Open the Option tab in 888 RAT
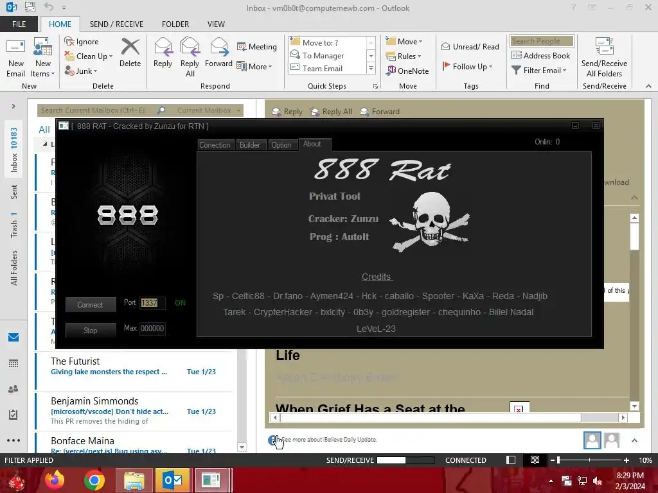The image size is (658, 493). click(x=281, y=145)
